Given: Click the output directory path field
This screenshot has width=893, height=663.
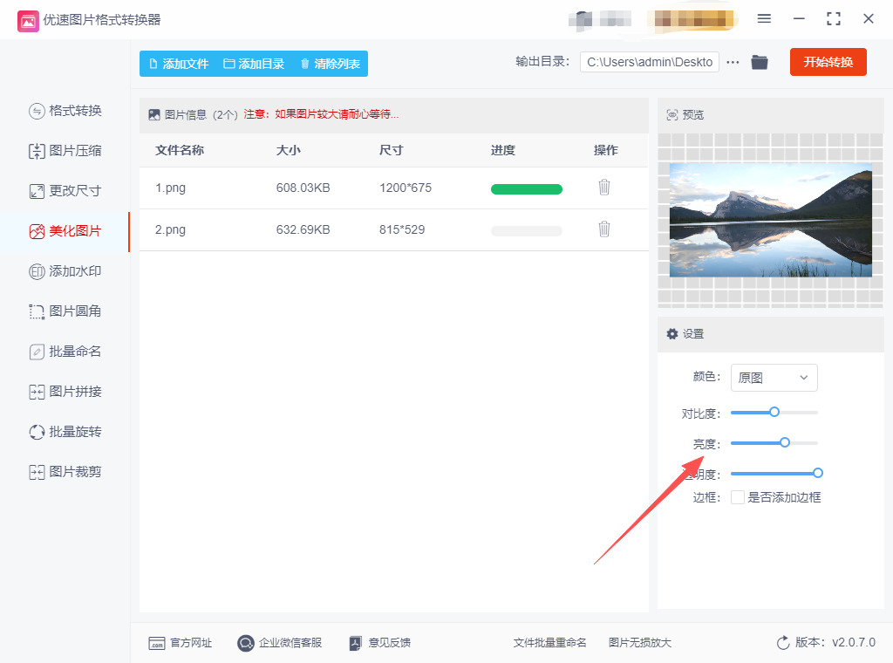Looking at the screenshot, I should point(650,62).
